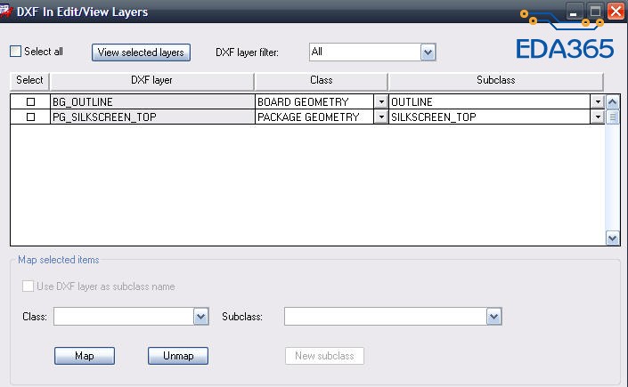Open Class dropdown for BG_OUTLINE row
Image resolution: width=628 pixels, height=387 pixels.
(381, 101)
